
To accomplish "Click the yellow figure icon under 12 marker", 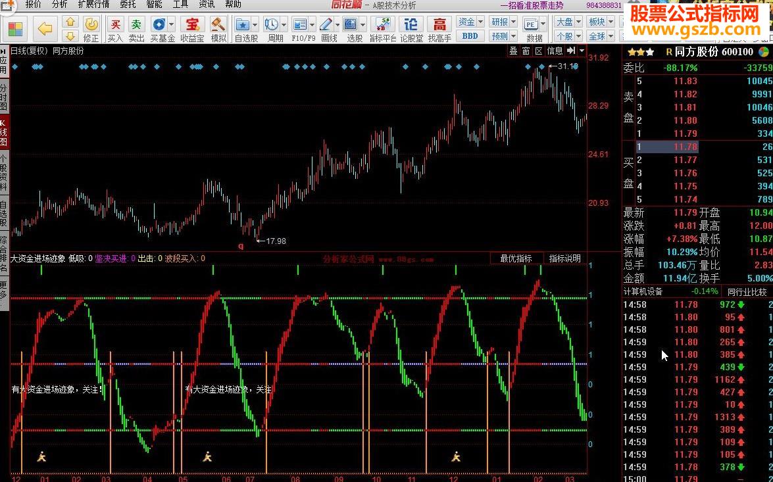I will click(x=455, y=457).
